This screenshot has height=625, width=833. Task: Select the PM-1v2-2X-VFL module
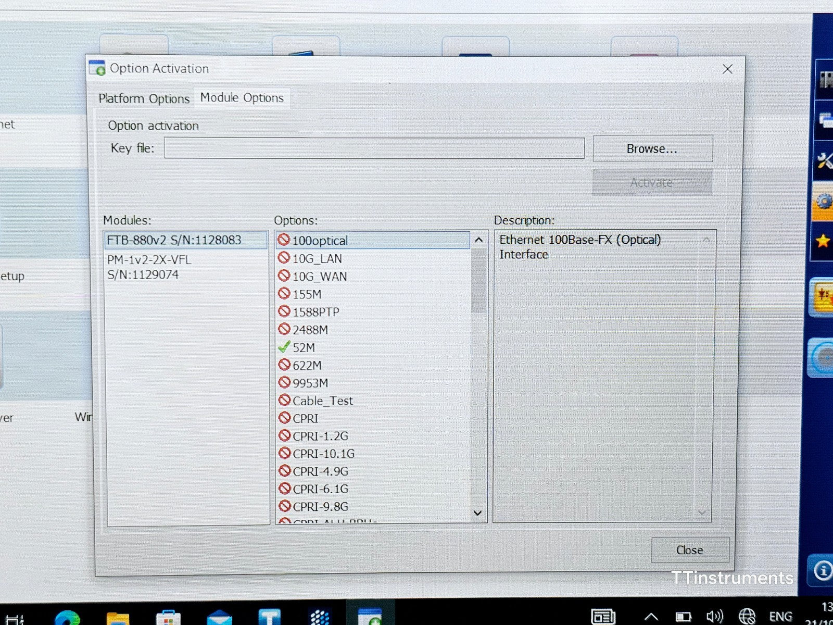click(x=149, y=267)
